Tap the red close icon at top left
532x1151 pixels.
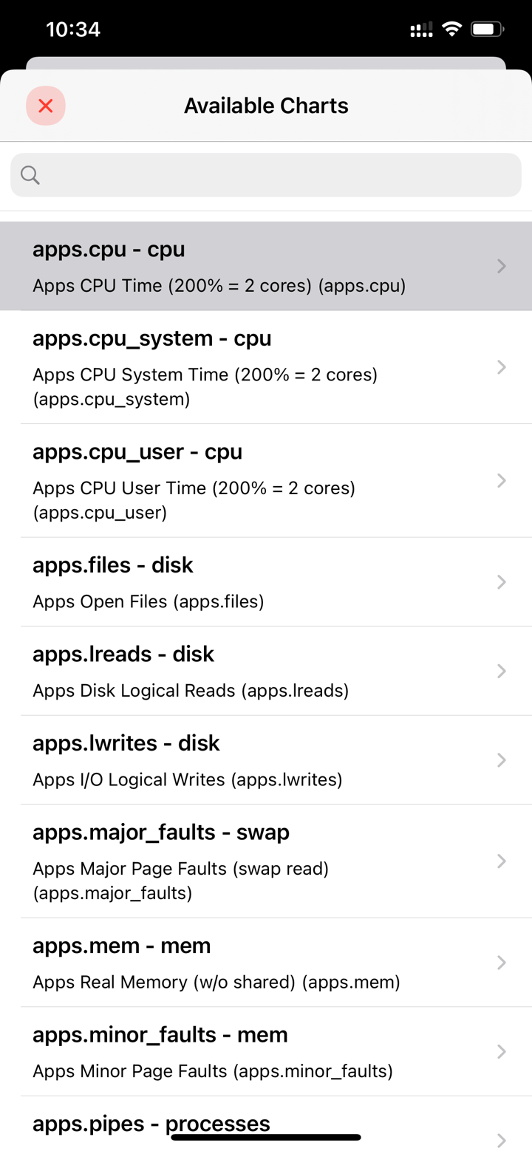tap(45, 106)
